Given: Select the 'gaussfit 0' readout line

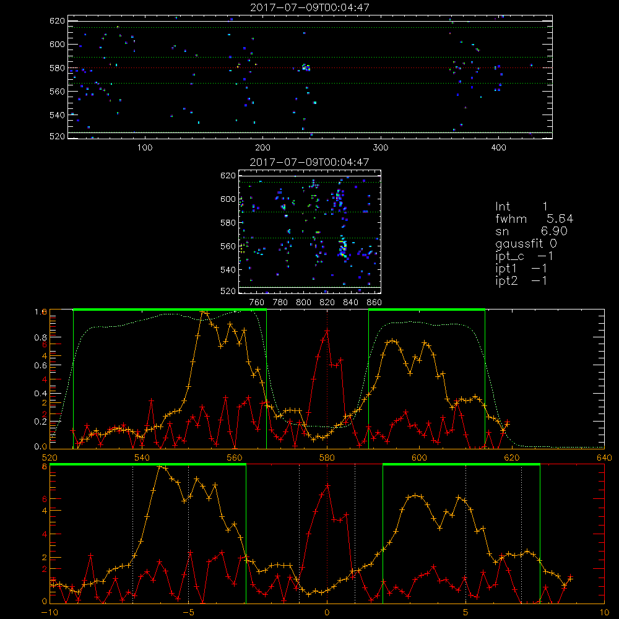Looking at the screenshot, I should 526,243.
